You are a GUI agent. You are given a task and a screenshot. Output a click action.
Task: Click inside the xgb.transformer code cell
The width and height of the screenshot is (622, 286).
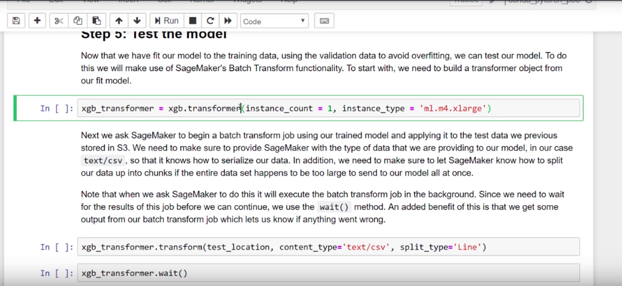328,109
